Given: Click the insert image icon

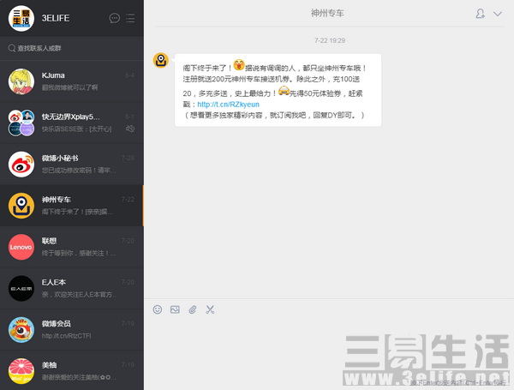Looking at the screenshot, I should click(175, 309).
